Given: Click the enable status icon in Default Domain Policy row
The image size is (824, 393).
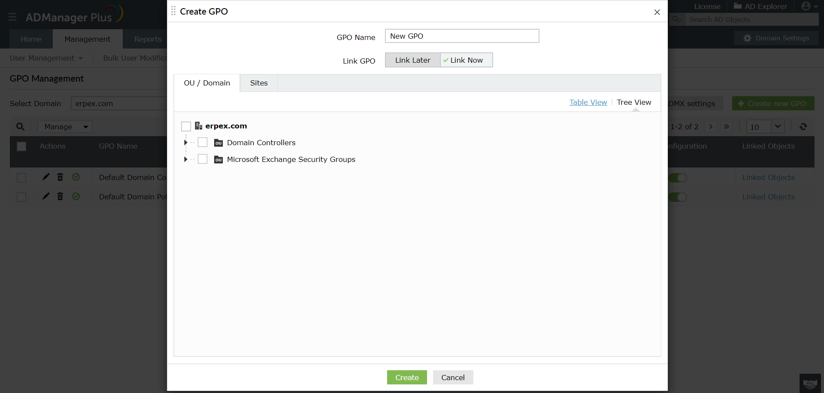Looking at the screenshot, I should [x=76, y=196].
